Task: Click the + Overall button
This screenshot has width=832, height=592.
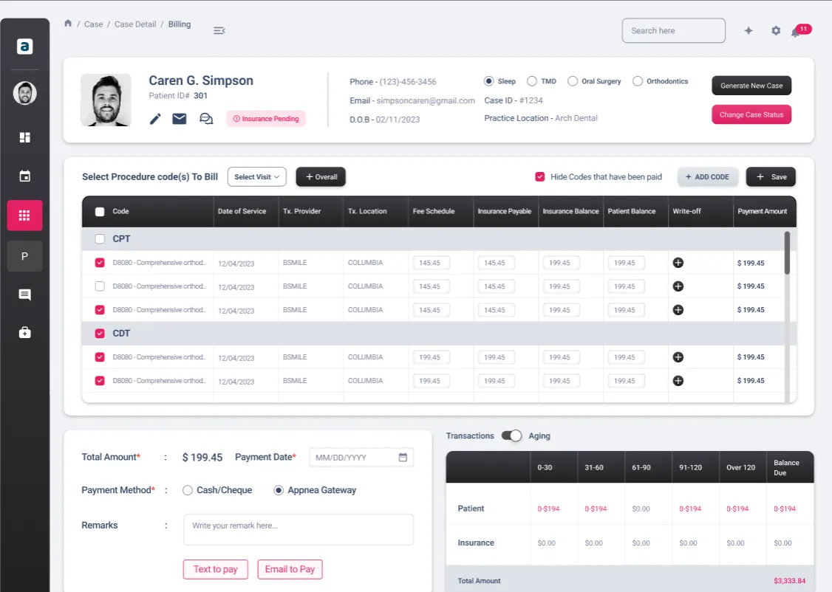Action: [x=321, y=177]
